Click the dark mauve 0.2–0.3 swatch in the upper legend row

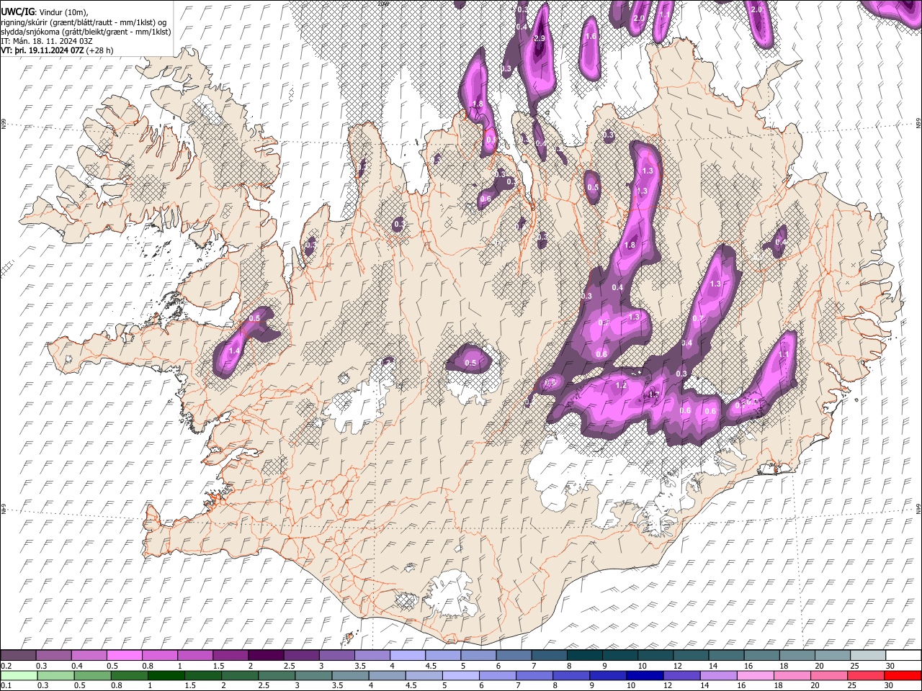click(x=19, y=656)
